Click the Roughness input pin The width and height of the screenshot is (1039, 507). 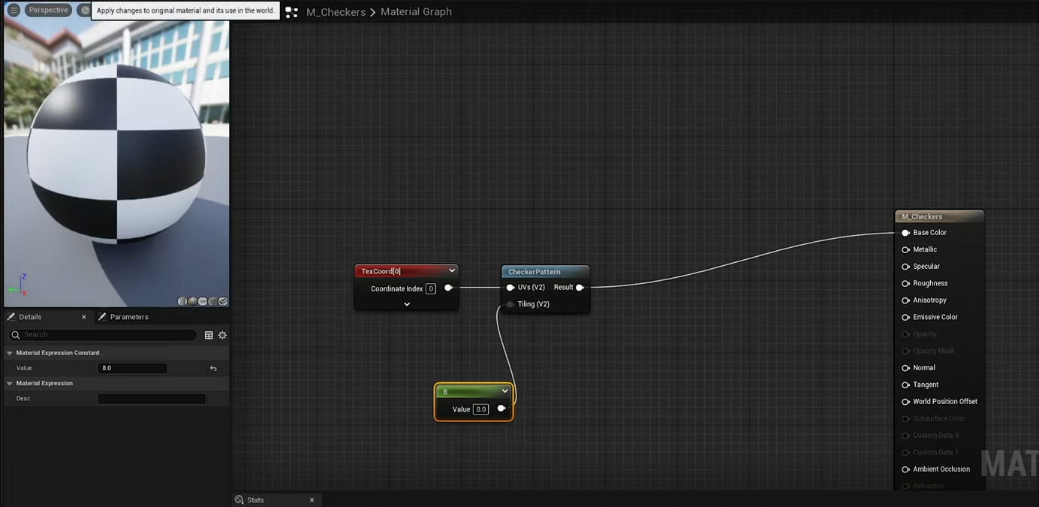905,283
